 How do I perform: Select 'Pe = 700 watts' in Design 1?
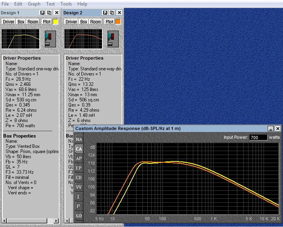(x=20, y=126)
